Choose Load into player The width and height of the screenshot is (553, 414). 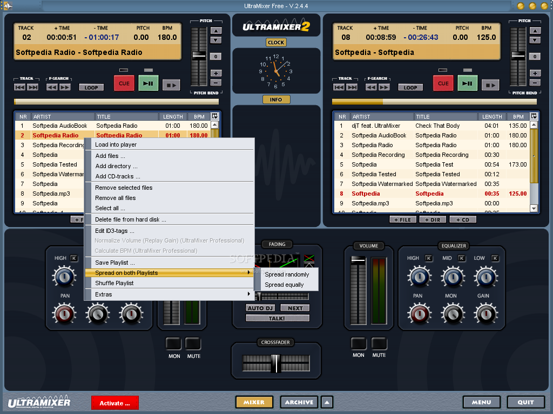169,144
